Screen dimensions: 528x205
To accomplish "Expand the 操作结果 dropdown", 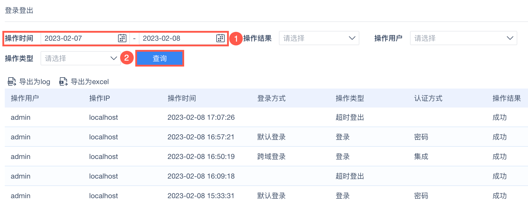I will (319, 38).
